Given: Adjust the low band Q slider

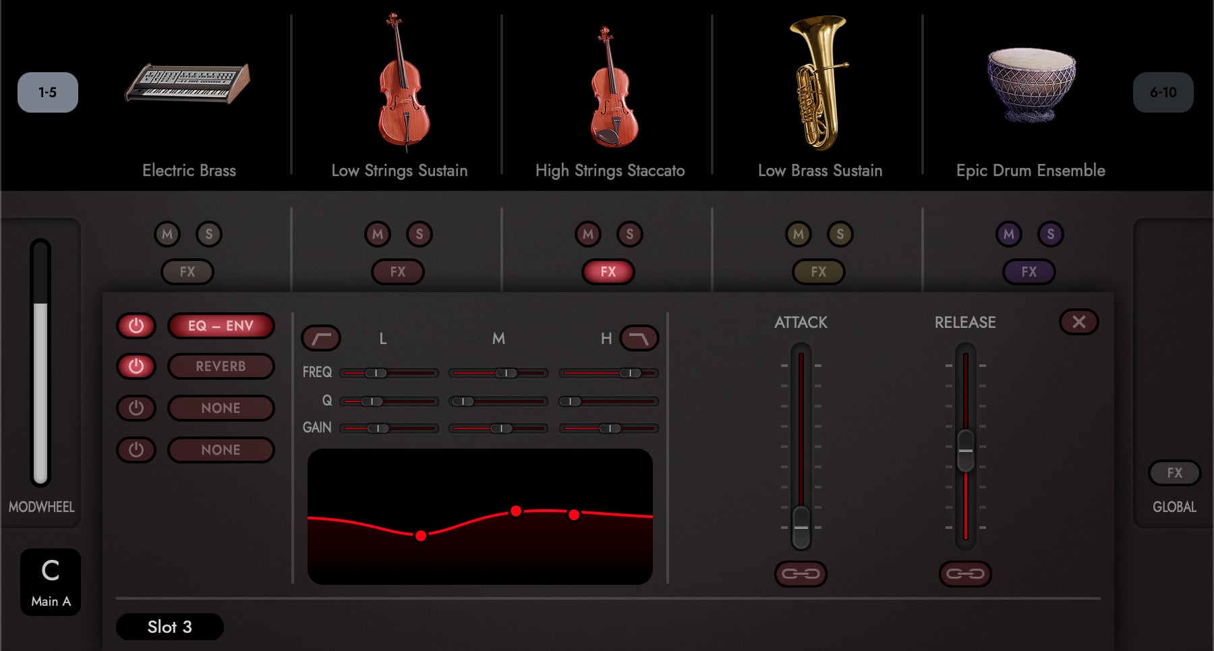Looking at the screenshot, I should [x=389, y=401].
